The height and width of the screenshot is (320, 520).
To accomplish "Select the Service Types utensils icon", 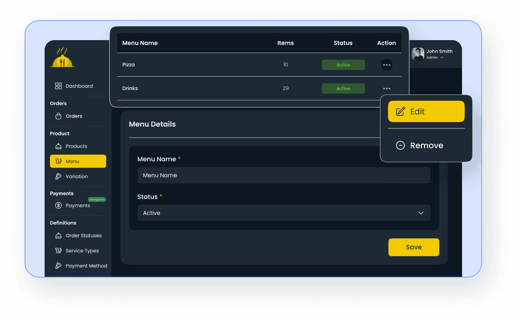I will click(58, 250).
